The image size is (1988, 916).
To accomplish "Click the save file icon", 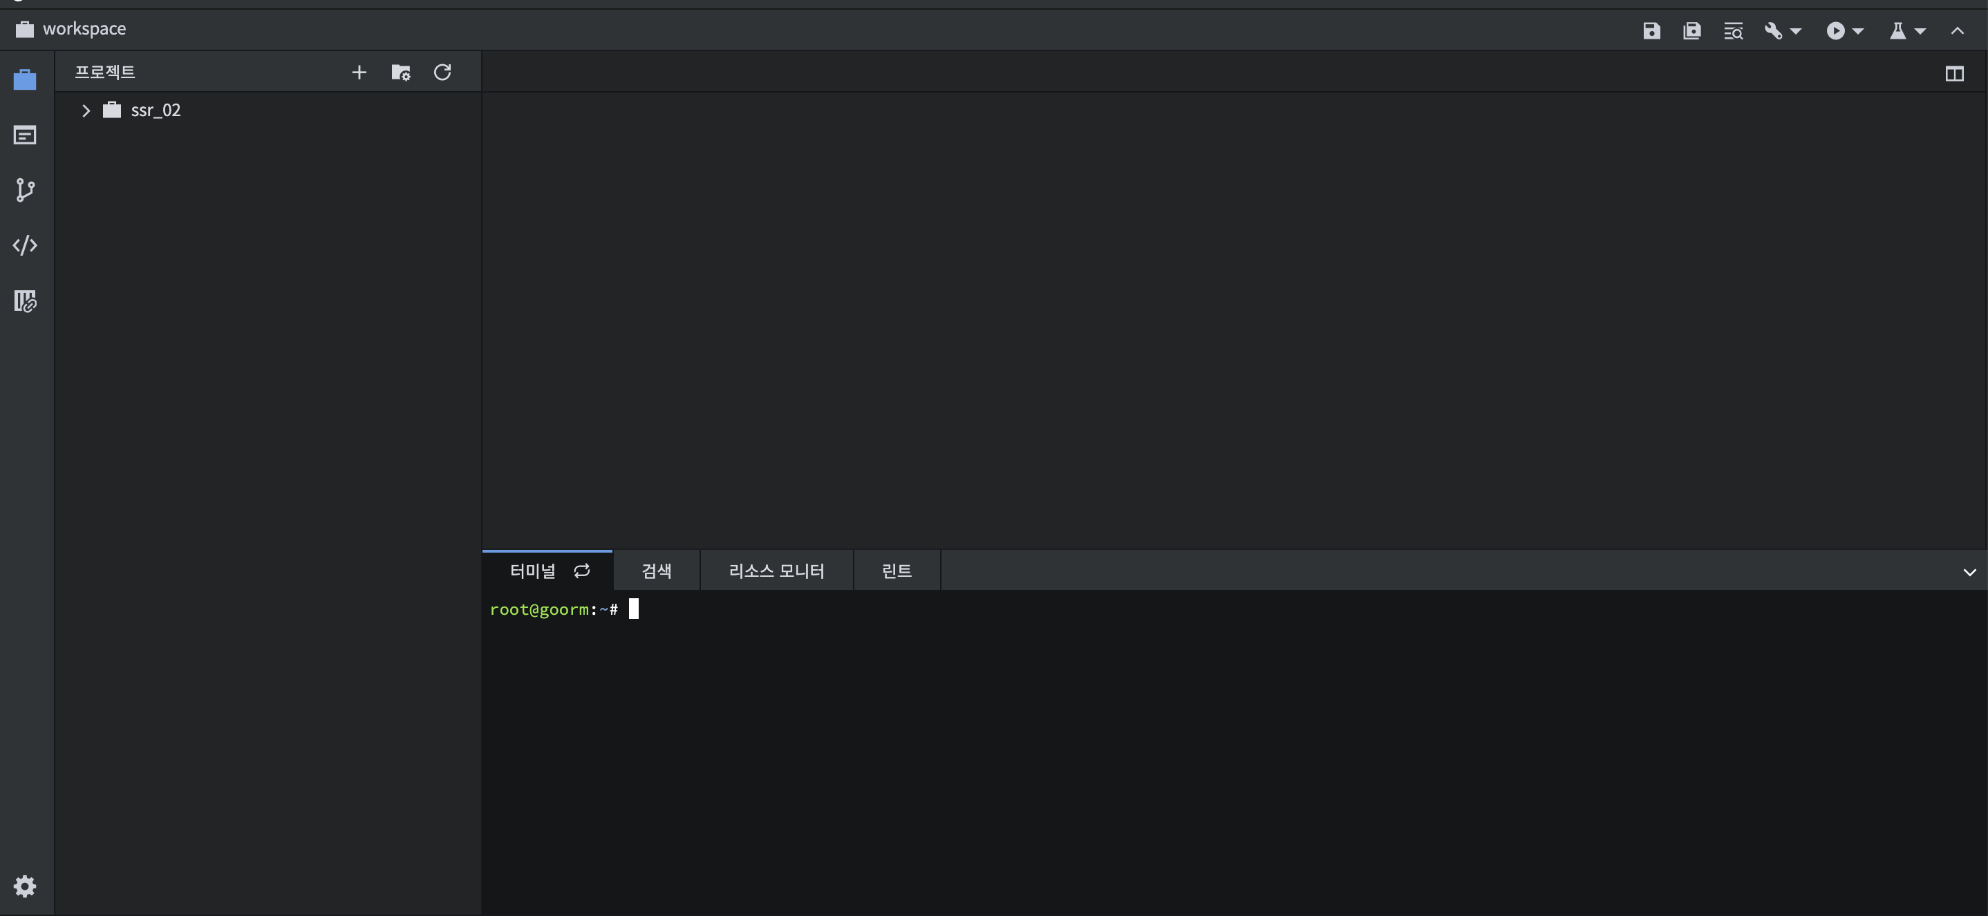I will pos(1651,31).
